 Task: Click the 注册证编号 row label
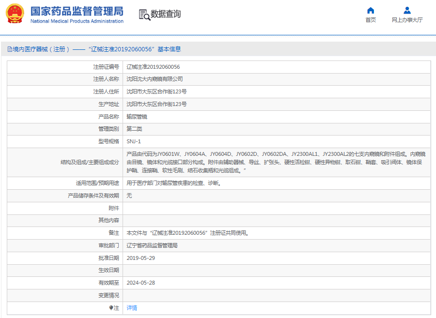(106, 67)
